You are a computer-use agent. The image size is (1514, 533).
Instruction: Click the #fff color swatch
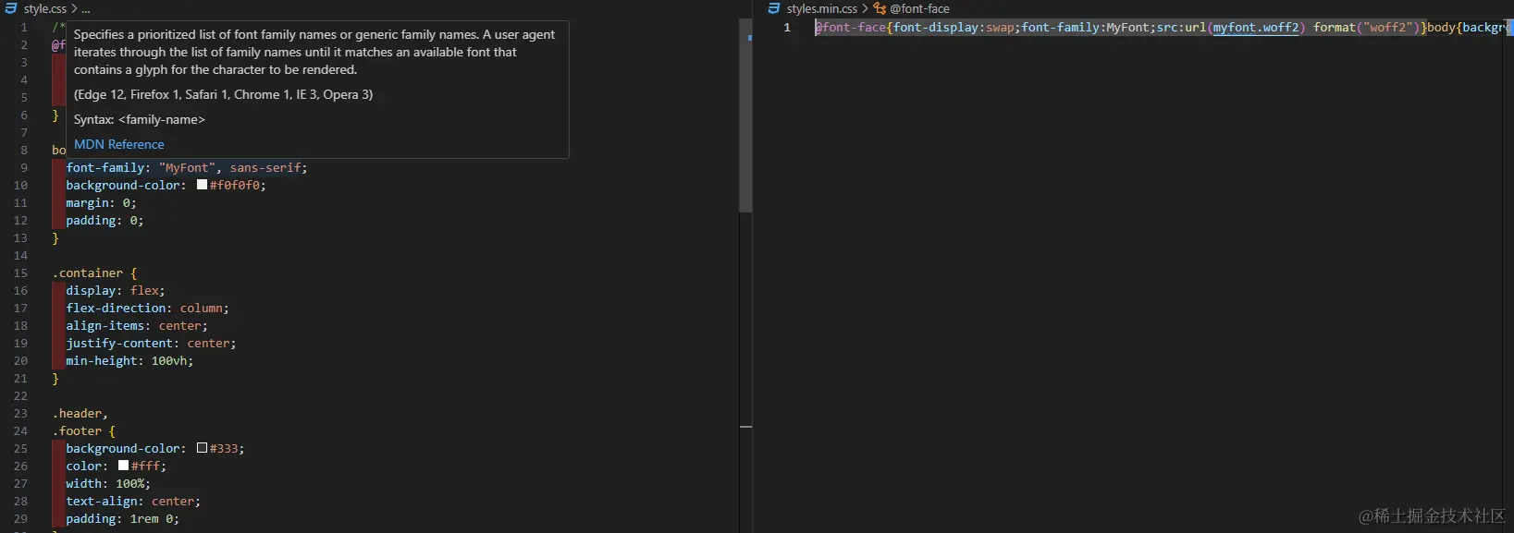point(123,466)
